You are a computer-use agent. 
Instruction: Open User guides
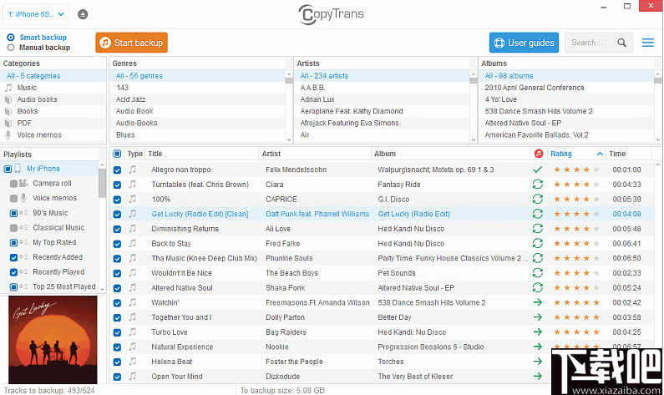pos(524,43)
